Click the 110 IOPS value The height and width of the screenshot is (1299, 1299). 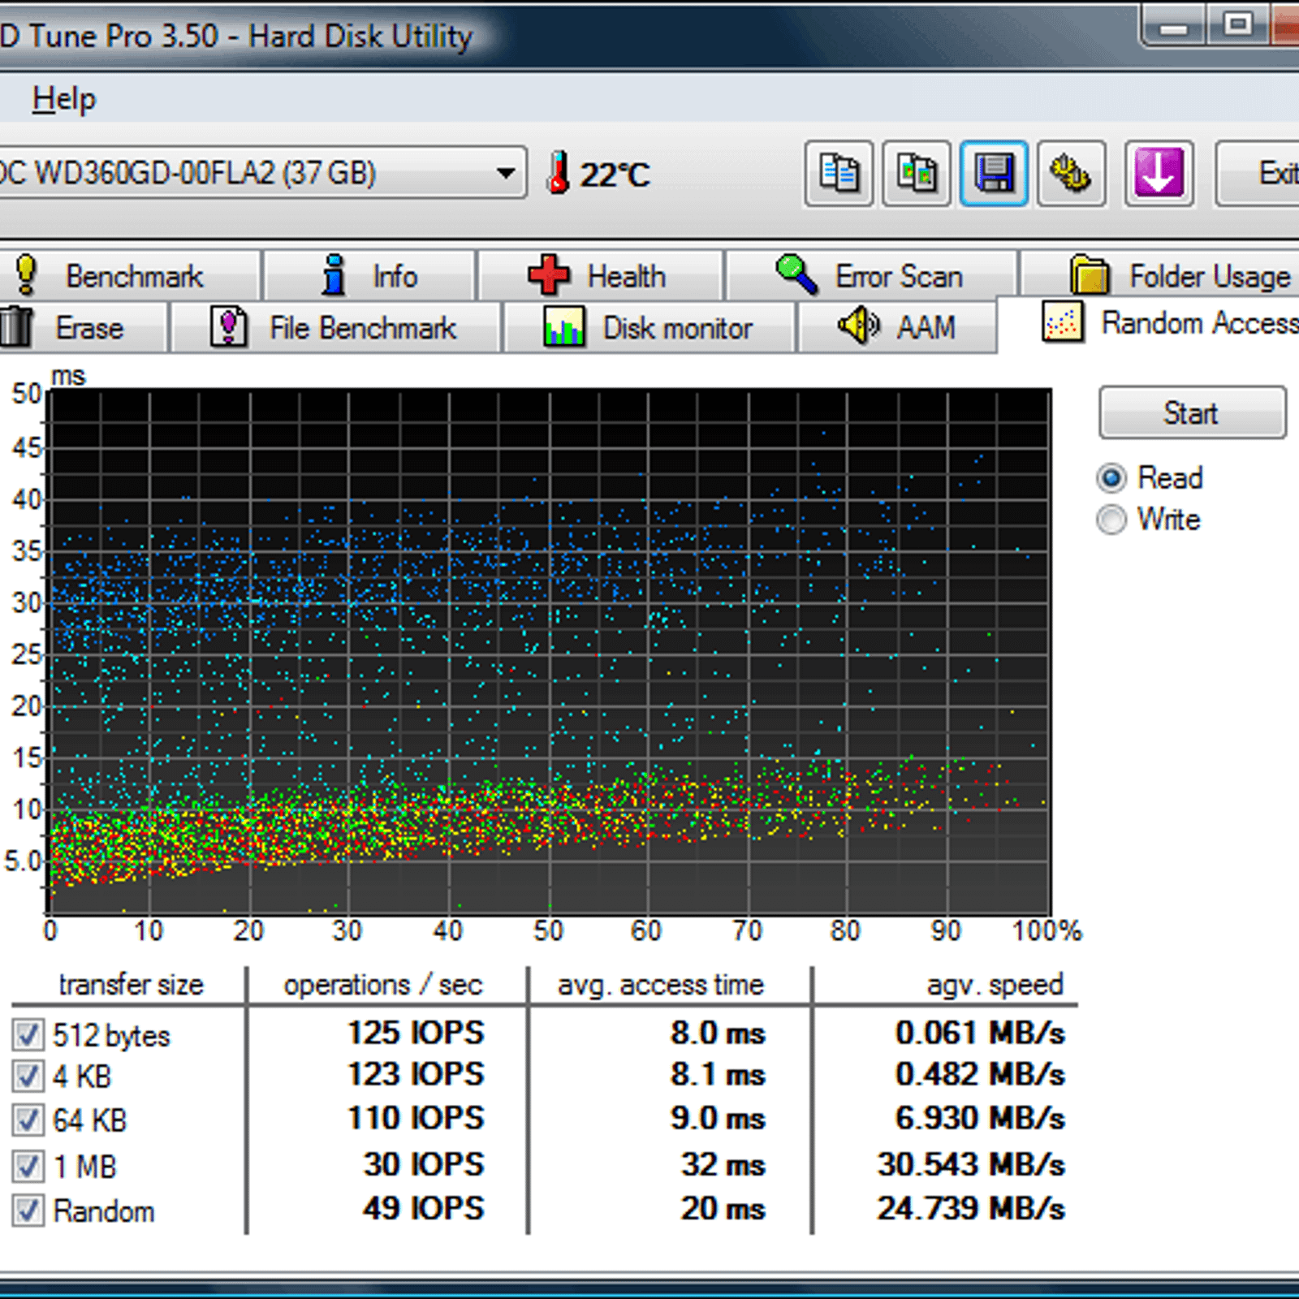[x=416, y=1119]
